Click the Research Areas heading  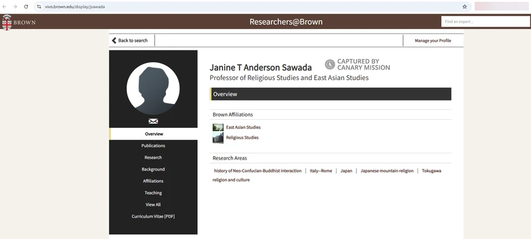[230, 158]
